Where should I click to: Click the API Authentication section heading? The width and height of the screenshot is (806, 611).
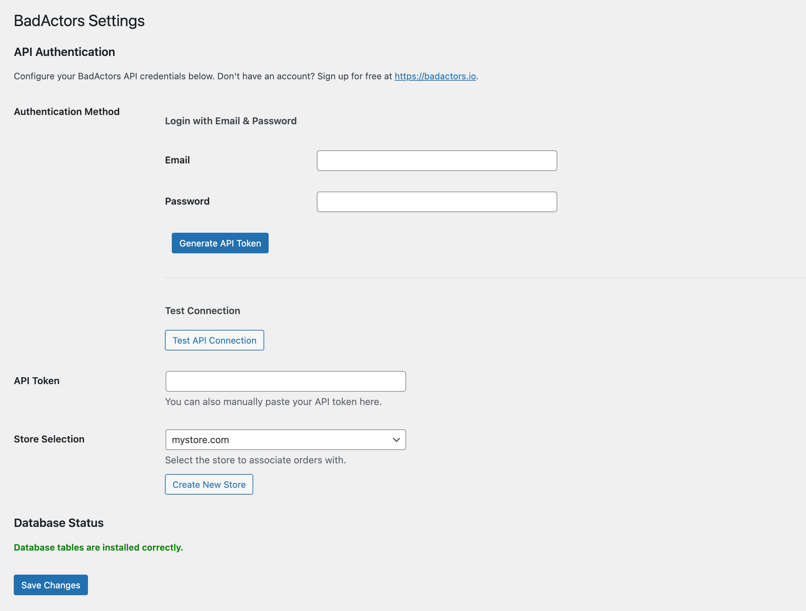point(64,52)
